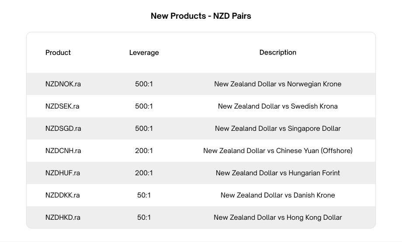This screenshot has width=402, height=242.
Task: Click "New Zealand Dollar vs Norwegian Krone" description
Action: [x=277, y=84]
